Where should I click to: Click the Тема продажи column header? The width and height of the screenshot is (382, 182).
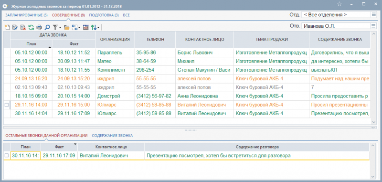point(271,39)
